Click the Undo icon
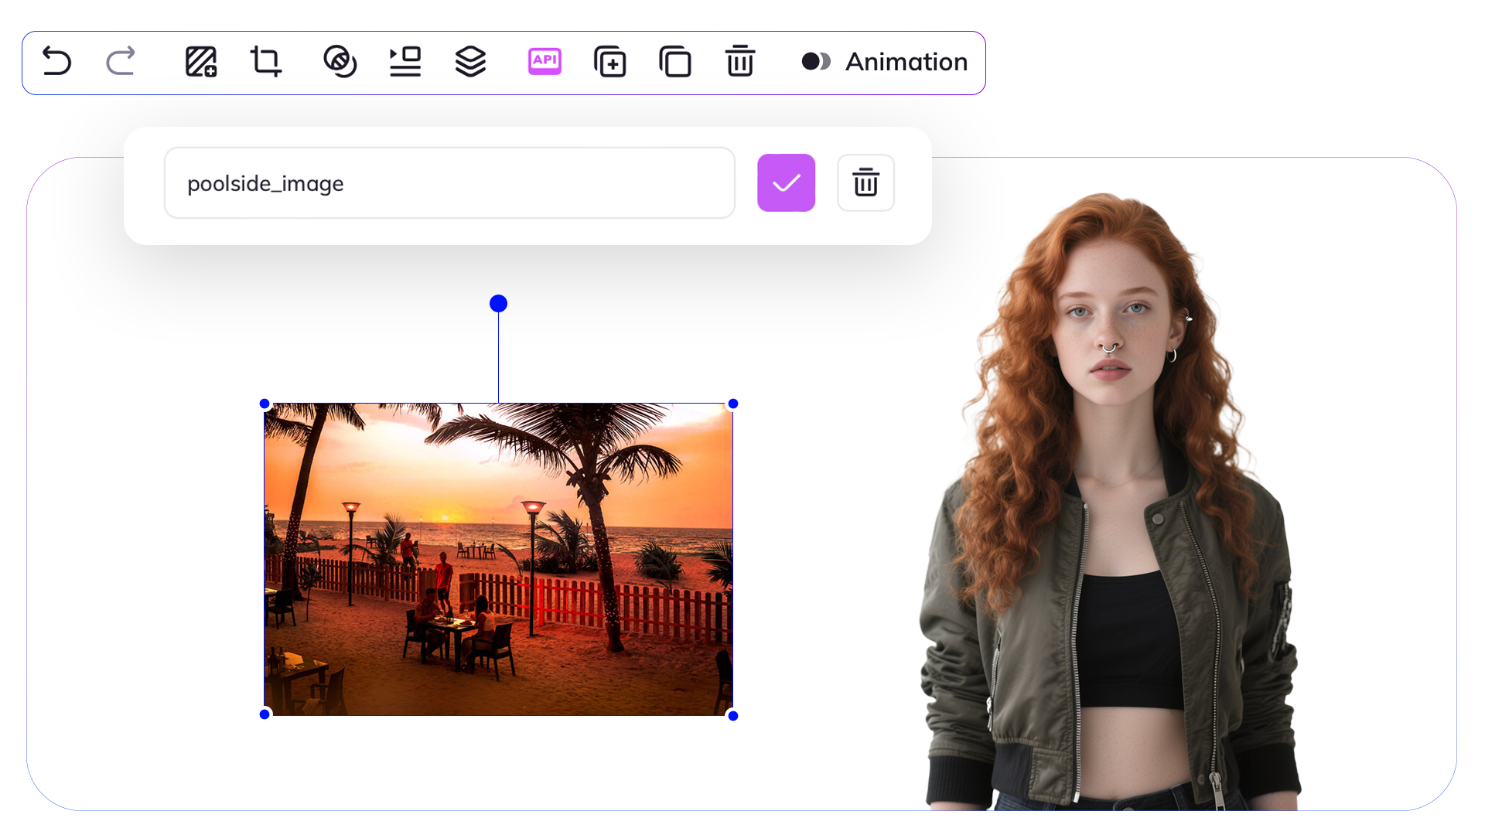This screenshot has height=835, width=1485. click(56, 62)
